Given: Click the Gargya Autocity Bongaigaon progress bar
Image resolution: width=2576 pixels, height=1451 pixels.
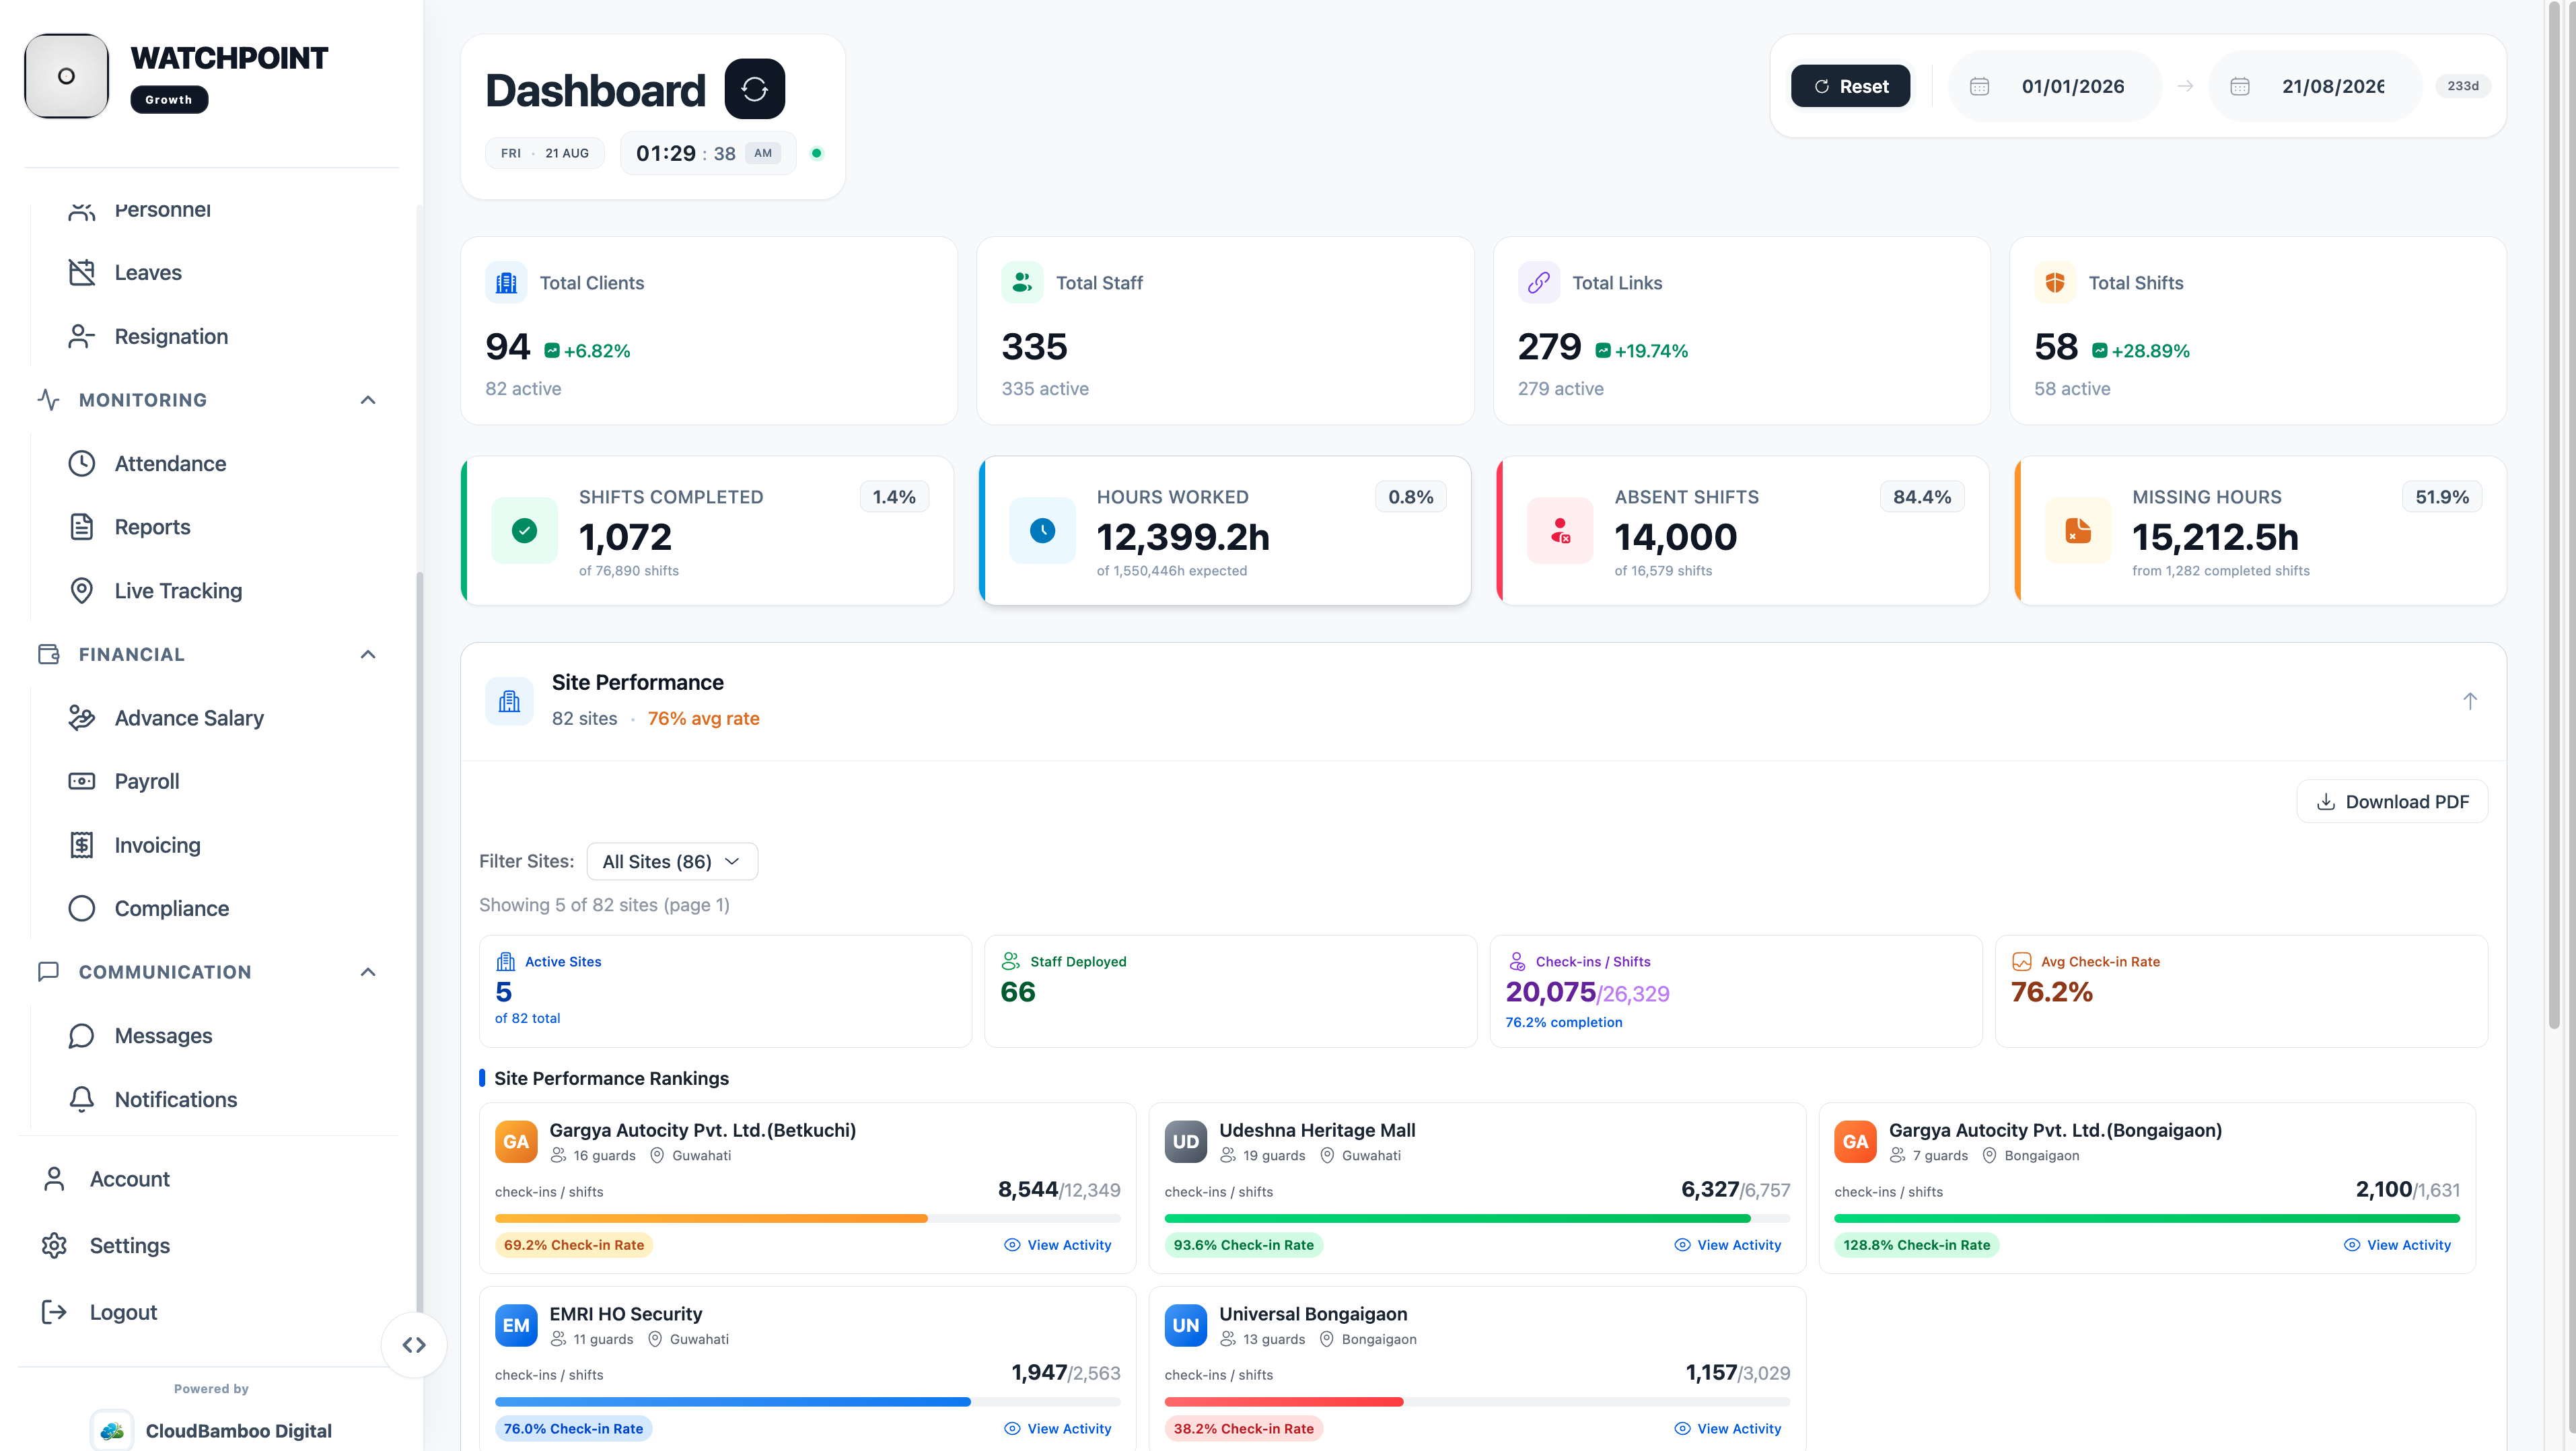Looking at the screenshot, I should pyautogui.click(x=2146, y=1218).
